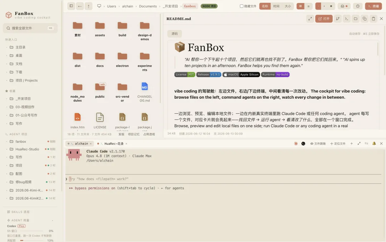The width and height of the screenshot is (386, 242).
Task: Open the clock history icon
Action: tap(358, 6)
